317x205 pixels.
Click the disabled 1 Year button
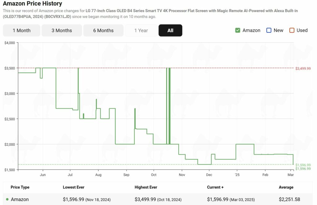point(141,30)
